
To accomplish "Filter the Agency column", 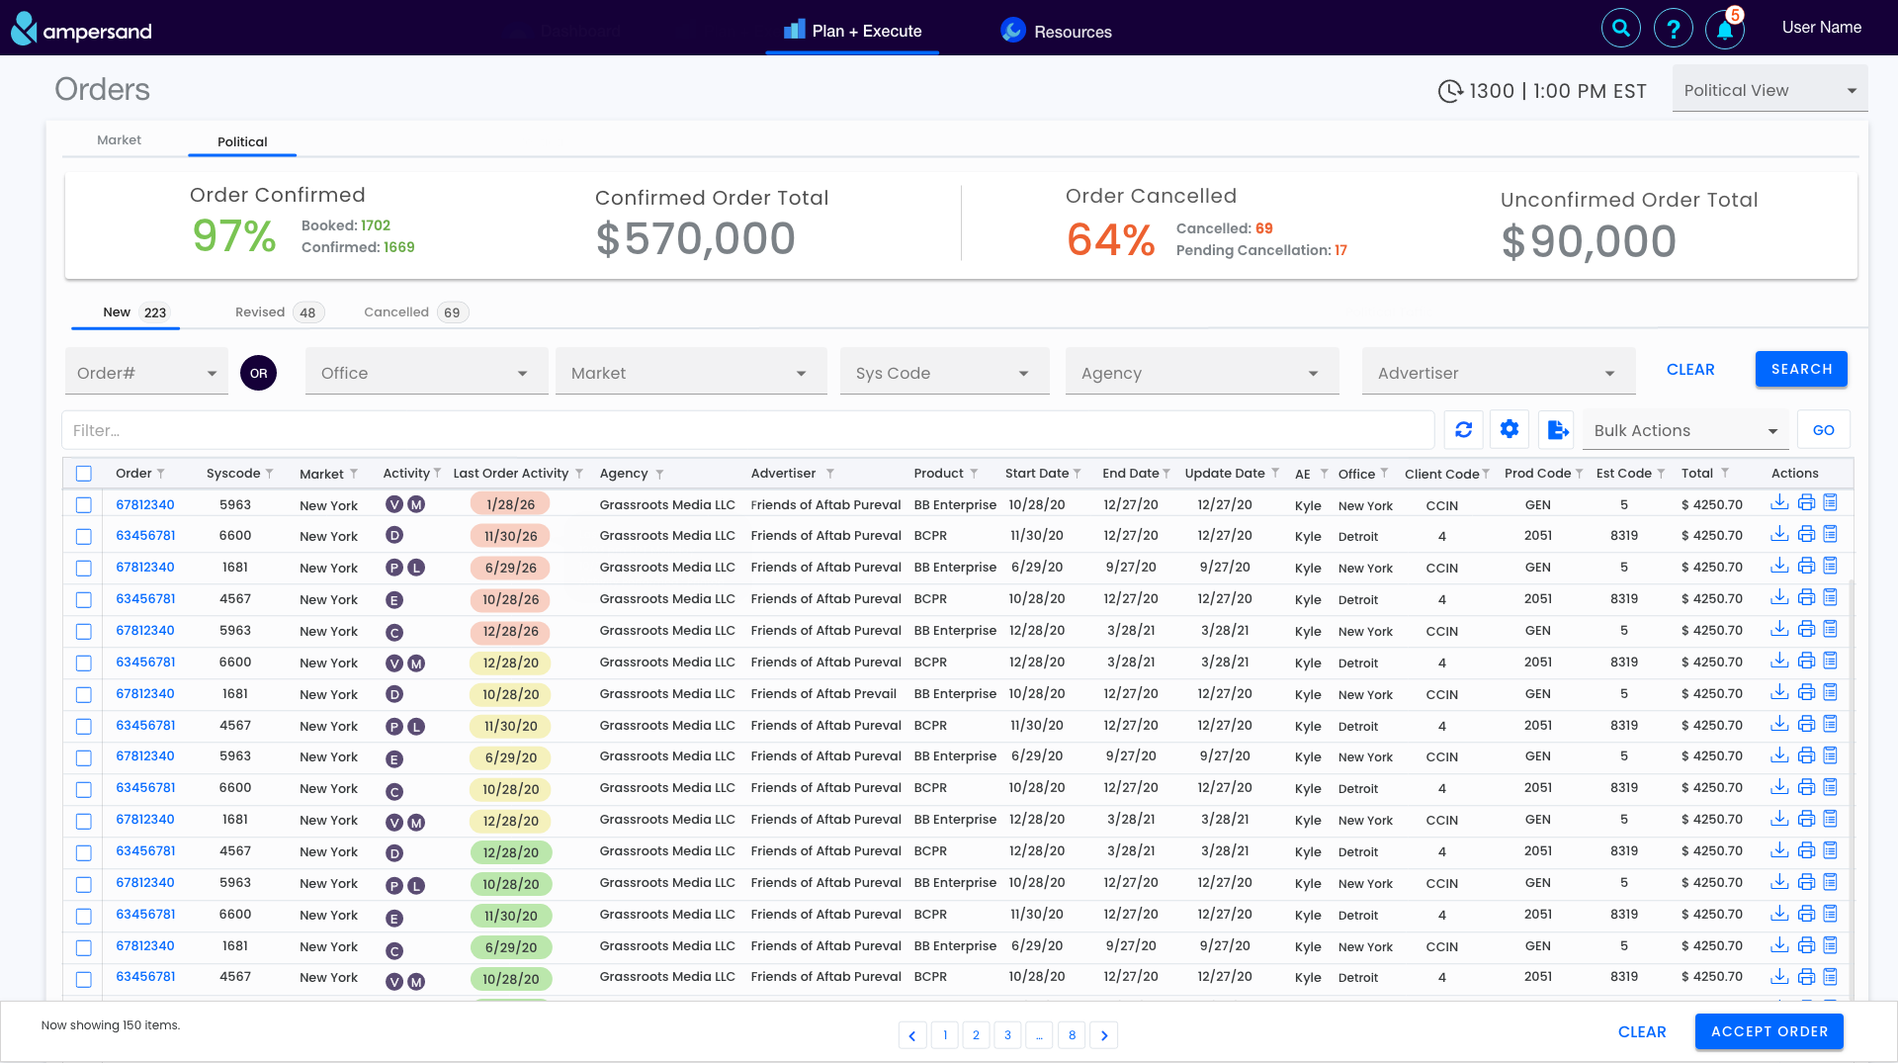I will point(660,474).
